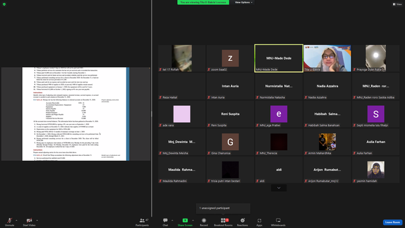The image size is (405, 228).
Task: Open View Options dropdown
Action: click(244, 3)
